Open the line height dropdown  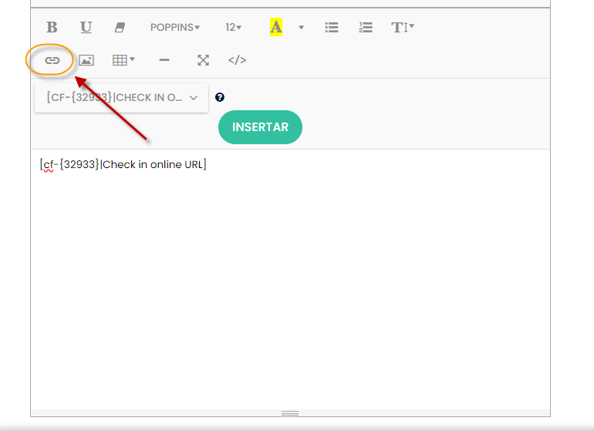[403, 27]
